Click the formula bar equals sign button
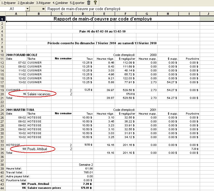 coord(43,9)
